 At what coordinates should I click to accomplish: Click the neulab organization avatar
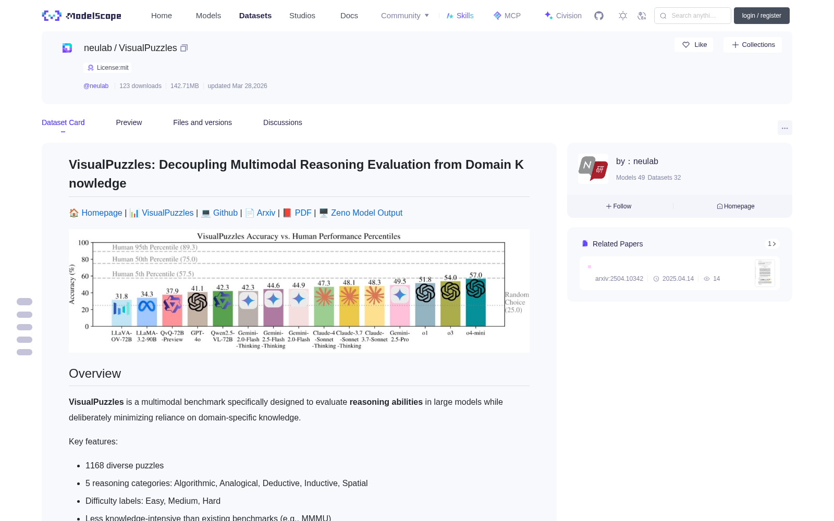click(593, 168)
